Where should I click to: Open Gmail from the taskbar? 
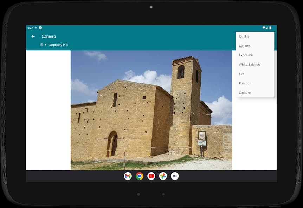click(128, 176)
